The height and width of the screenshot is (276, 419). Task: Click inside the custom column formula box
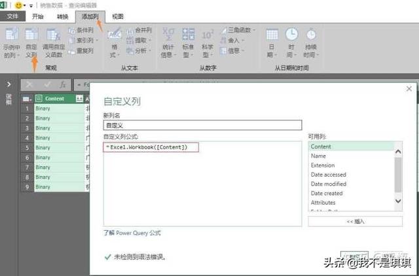pos(202,184)
